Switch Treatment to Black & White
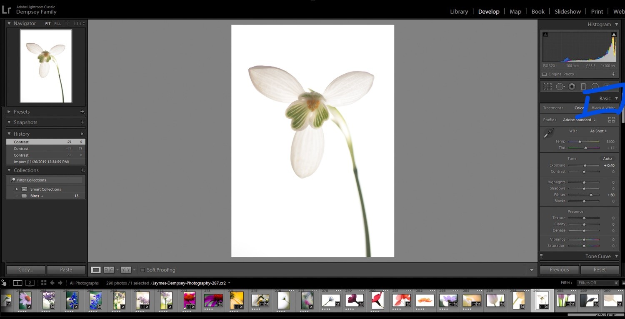The image size is (625, 319). pos(603,107)
